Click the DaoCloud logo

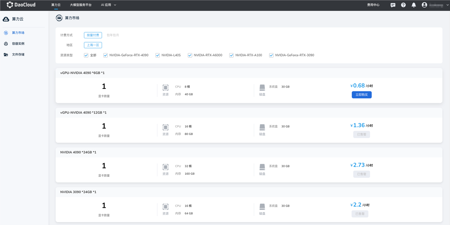coord(21,5)
